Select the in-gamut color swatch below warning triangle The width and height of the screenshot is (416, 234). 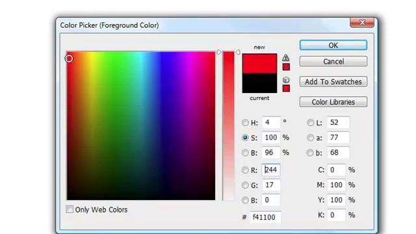point(286,67)
